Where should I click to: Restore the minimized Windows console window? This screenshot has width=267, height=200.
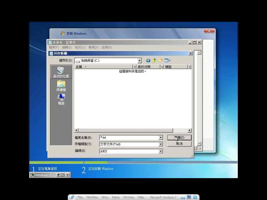pos(58,175)
